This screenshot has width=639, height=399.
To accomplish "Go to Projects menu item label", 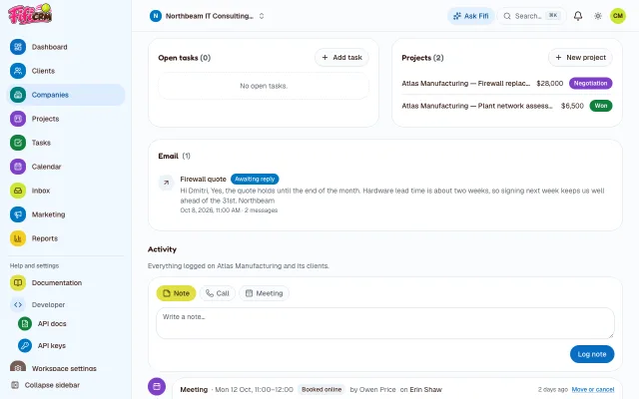I will pos(45,119).
